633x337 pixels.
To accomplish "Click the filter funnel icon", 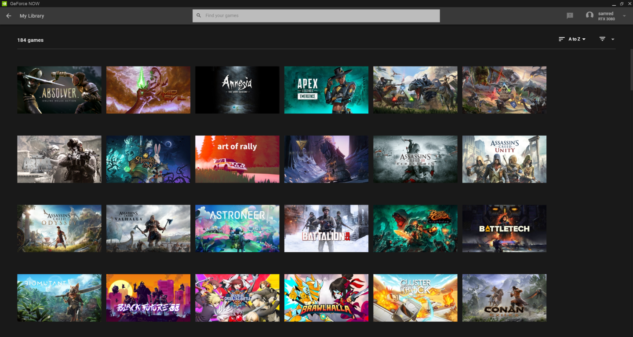I will [x=602, y=39].
